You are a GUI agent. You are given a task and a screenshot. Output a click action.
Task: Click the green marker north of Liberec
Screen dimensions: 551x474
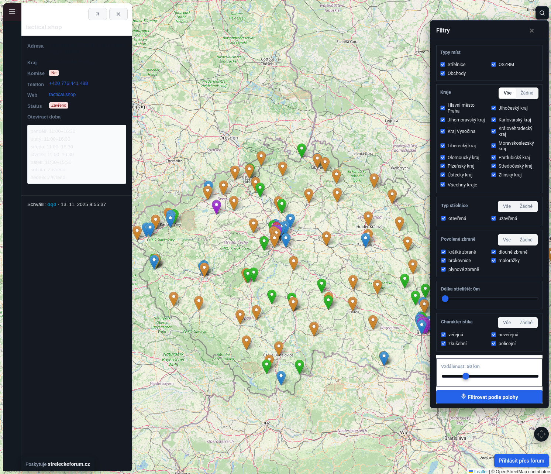[302, 150]
